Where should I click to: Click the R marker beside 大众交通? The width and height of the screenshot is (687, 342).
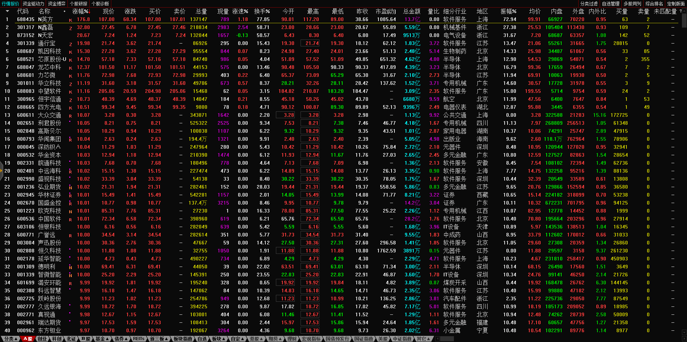(70, 116)
